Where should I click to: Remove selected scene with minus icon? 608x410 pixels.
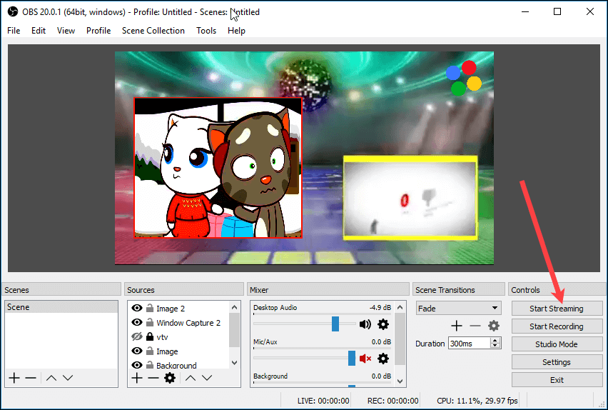pos(31,378)
